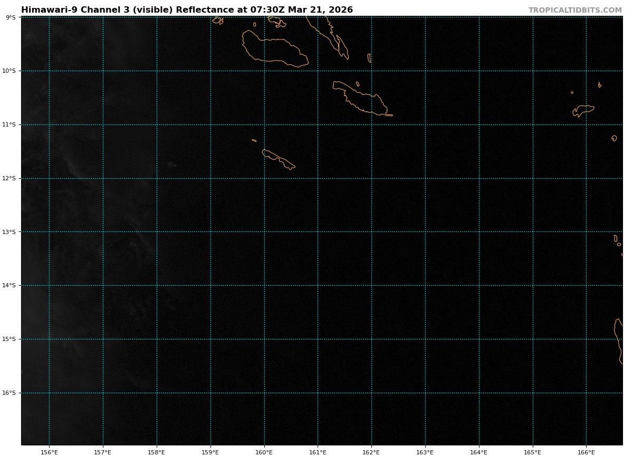The width and height of the screenshot is (633, 457).
Task: Select the Rennell Island outline near 160°E
Action: (278, 159)
